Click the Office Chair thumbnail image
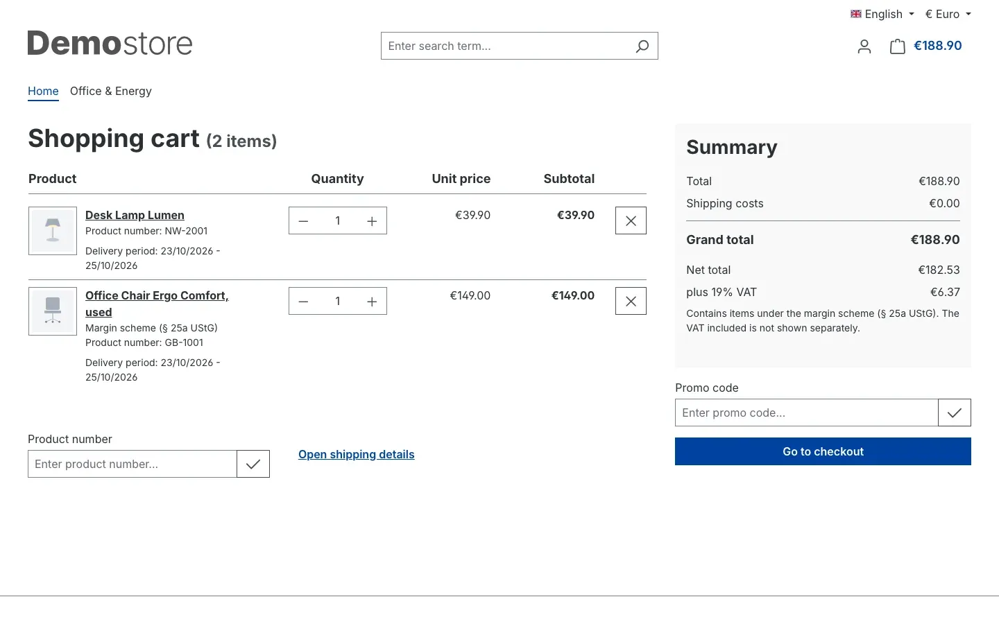Viewport: 999px width, 624px height. click(x=53, y=311)
